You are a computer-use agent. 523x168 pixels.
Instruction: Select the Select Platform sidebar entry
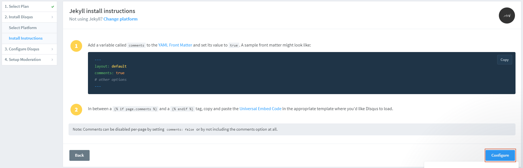click(22, 28)
